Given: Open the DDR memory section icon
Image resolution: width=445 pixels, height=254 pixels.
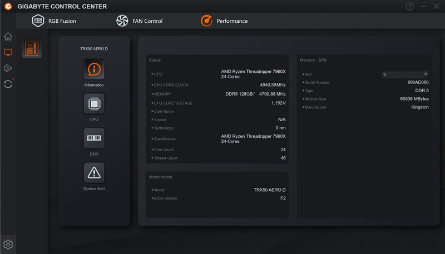Looking at the screenshot, I should point(94,138).
